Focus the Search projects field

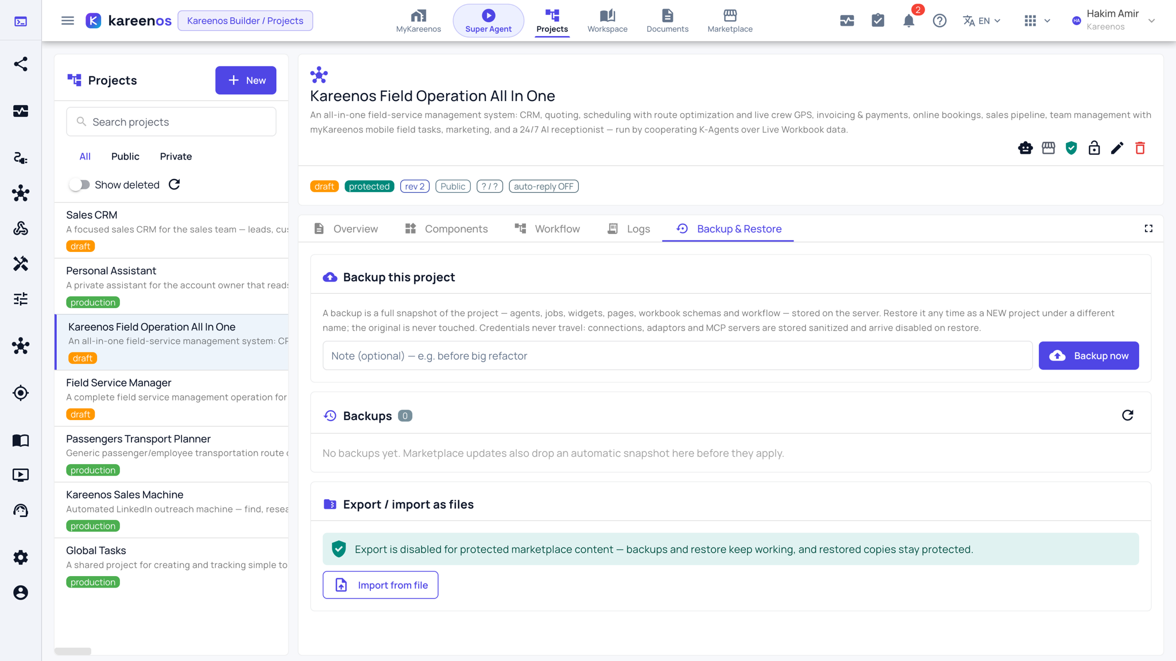tap(171, 122)
